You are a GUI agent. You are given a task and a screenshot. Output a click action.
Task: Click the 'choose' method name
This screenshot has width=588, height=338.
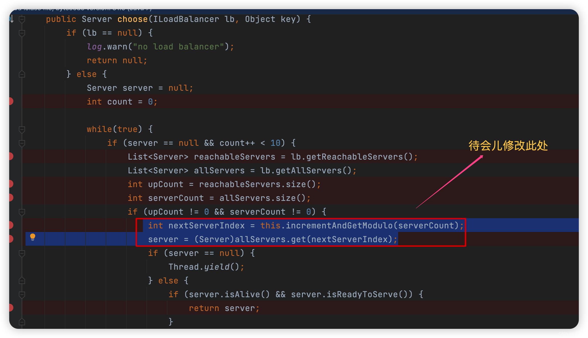(x=132, y=19)
